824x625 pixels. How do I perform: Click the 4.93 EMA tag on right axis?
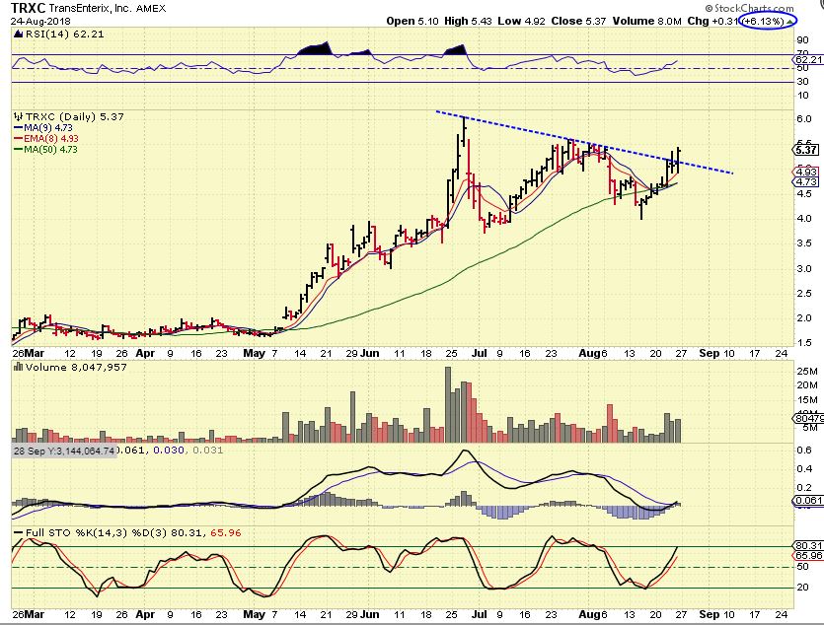click(x=806, y=172)
